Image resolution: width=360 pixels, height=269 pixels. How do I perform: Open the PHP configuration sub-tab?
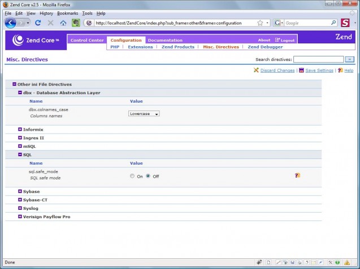click(115, 47)
